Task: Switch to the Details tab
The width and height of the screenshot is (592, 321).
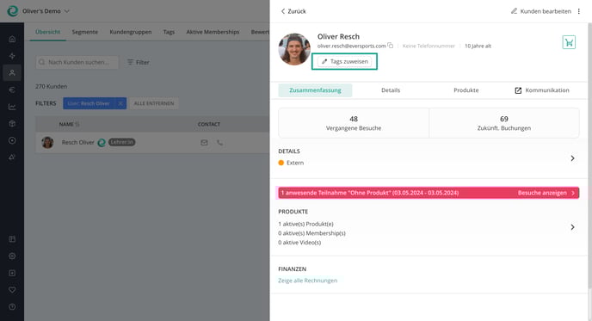Action: [x=391, y=90]
